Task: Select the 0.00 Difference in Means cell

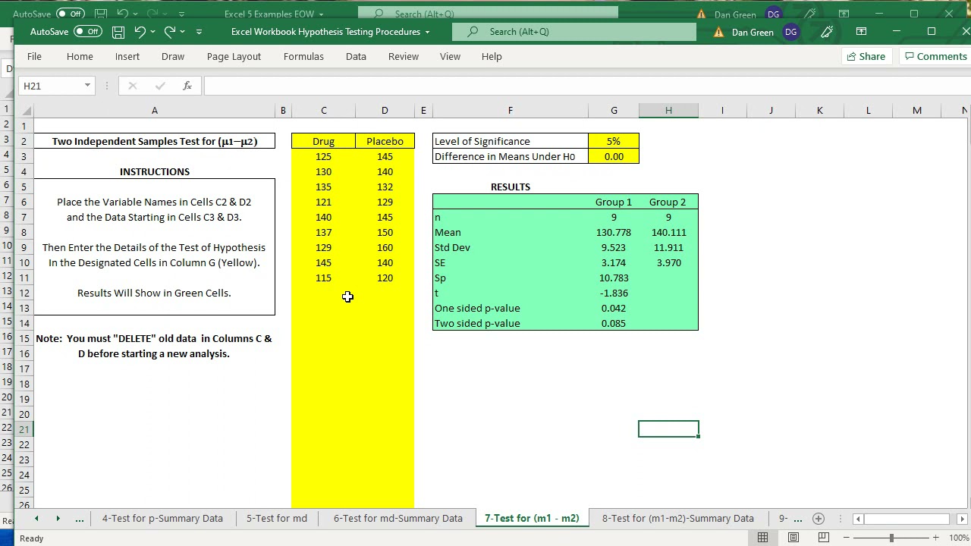Action: pos(614,156)
